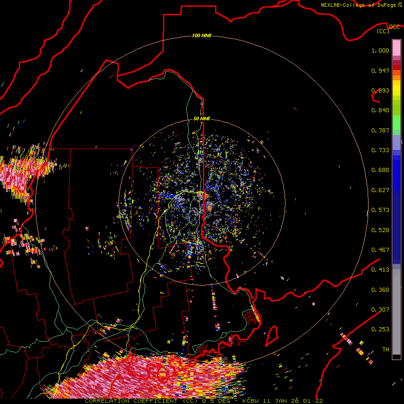Select the 0.733 scale value
Viewport: 404px width, 404px height.
[380, 150]
